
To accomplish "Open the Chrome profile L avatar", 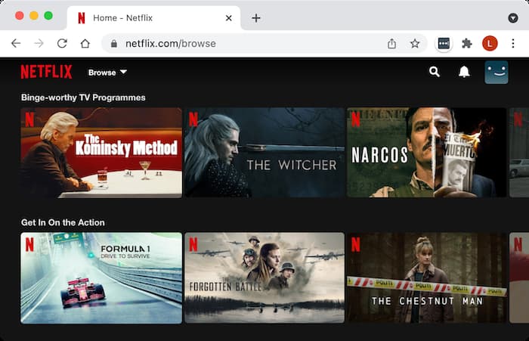I will (x=490, y=43).
